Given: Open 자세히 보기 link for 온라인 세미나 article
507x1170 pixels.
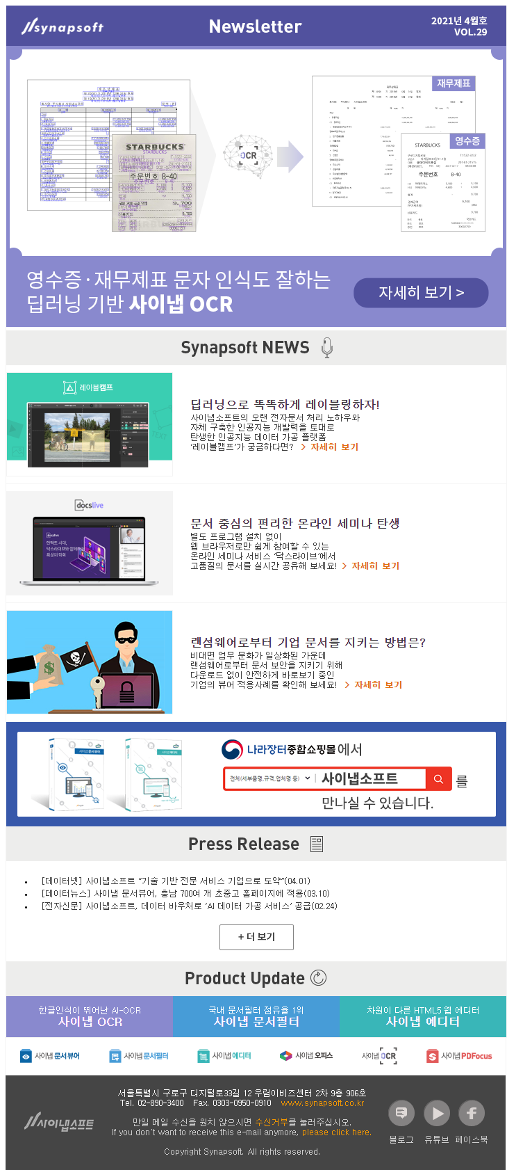Looking at the screenshot, I should [371, 566].
